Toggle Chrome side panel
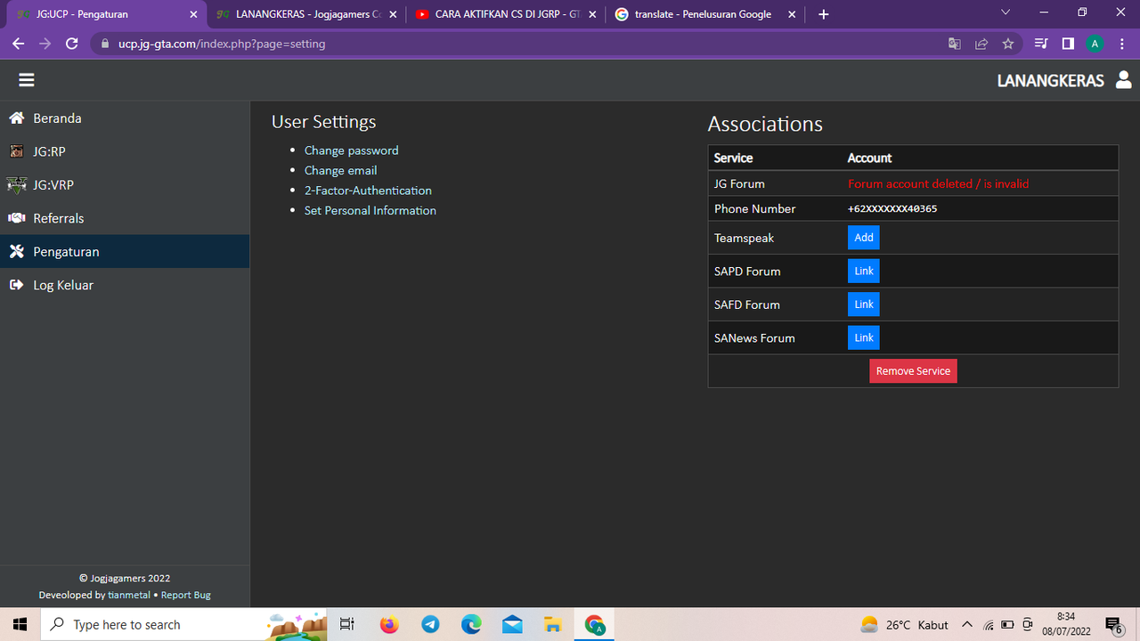The image size is (1140, 641). [x=1068, y=44]
